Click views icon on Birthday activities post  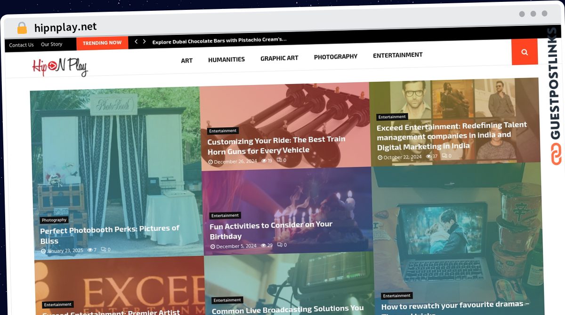264,245
